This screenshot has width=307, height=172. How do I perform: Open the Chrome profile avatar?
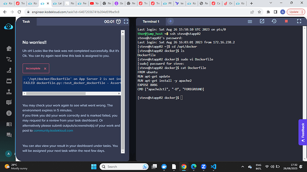283,12
